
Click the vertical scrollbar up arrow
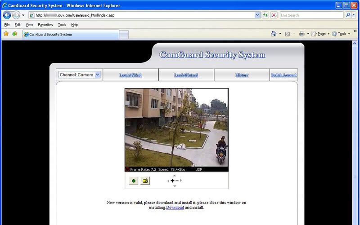[355, 43]
